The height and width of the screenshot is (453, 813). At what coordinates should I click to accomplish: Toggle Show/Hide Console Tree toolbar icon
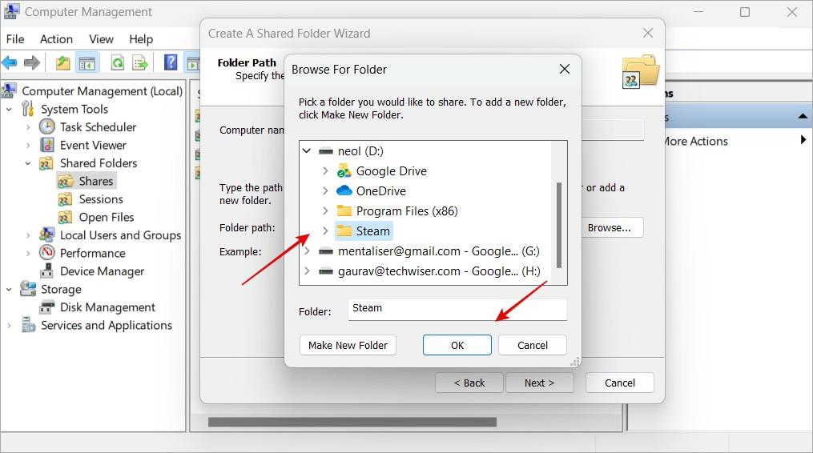87,63
